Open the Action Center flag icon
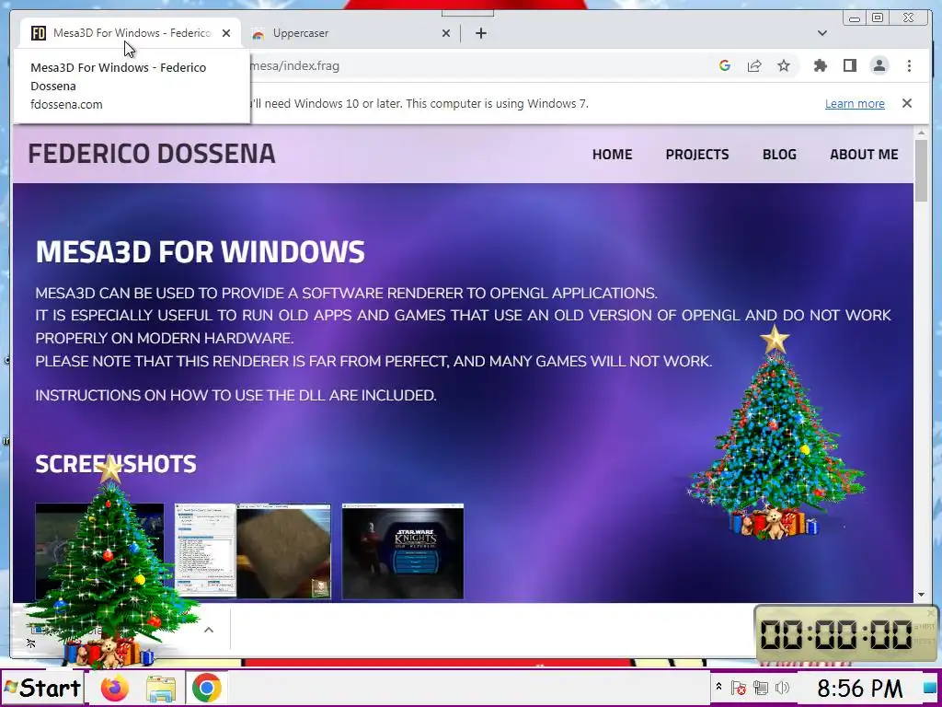This screenshot has height=707, width=942. pos(739,688)
